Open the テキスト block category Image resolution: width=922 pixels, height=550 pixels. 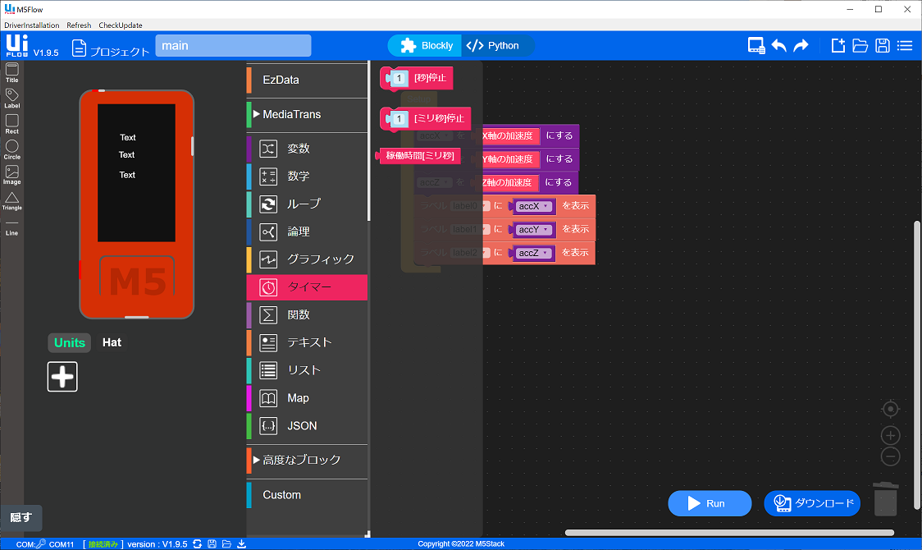point(307,342)
